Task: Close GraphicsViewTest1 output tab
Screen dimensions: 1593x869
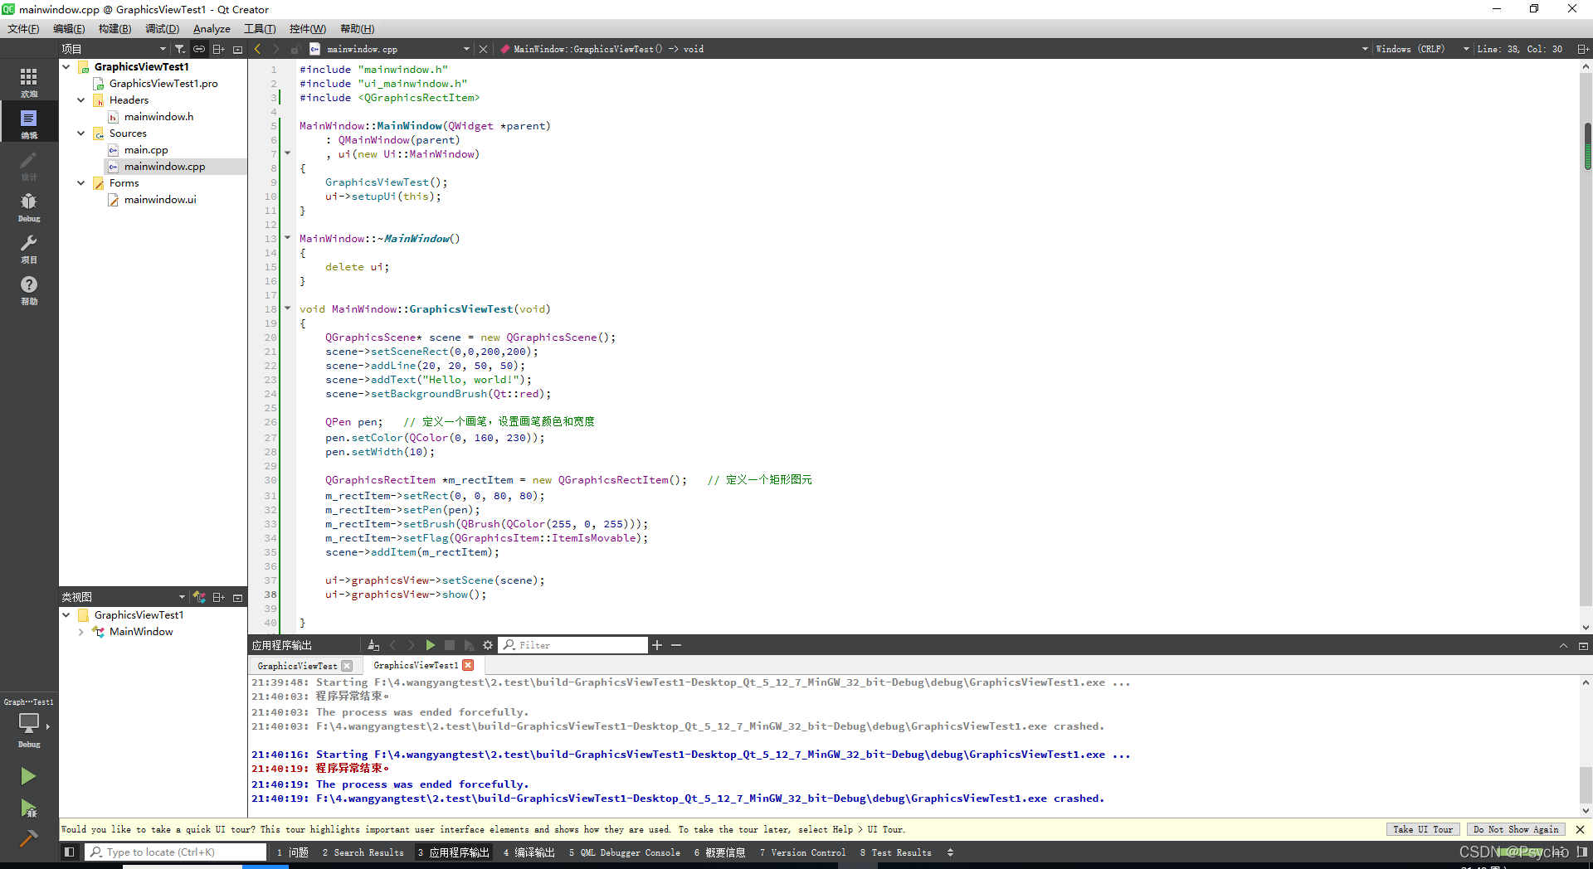Action: [x=468, y=665]
